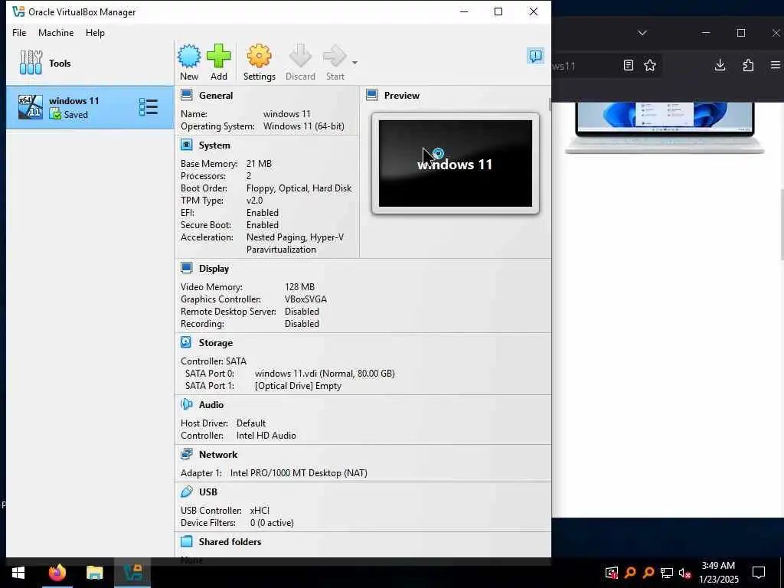Click the Audio section title link
Viewport: 784px width, 588px height.
coord(211,404)
